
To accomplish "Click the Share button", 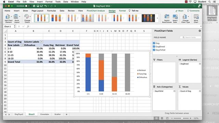I will point(179,11).
